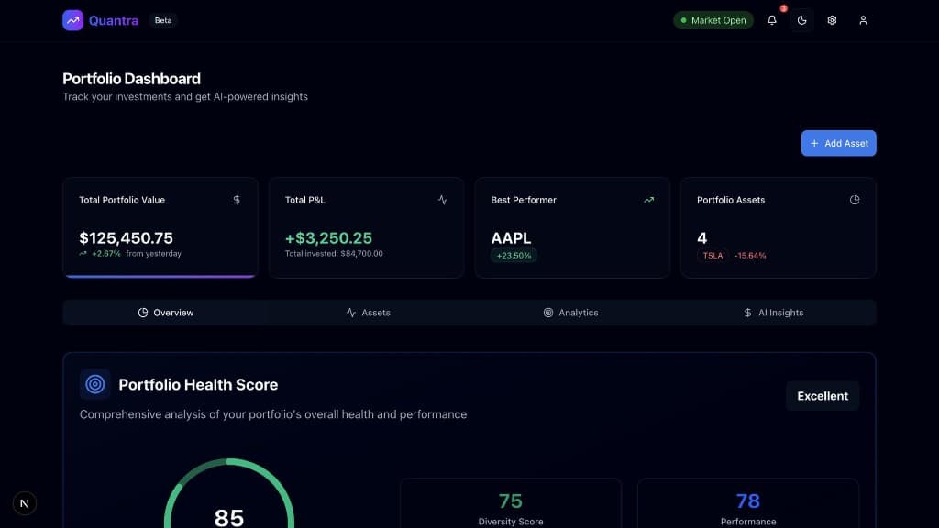Screen dimensions: 939x528
Task: Click the Quantra brand name
Action: pyautogui.click(x=113, y=20)
